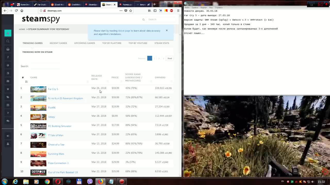330x185 pixels.
Task: Dismiss the About page notification banner
Action: (167, 31)
